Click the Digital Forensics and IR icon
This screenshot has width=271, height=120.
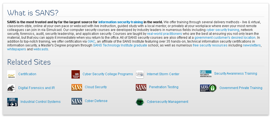point(11,88)
